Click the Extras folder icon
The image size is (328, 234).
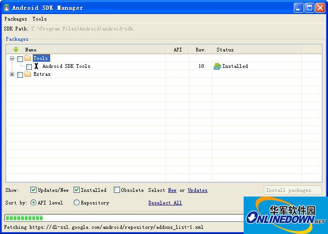click(28, 74)
